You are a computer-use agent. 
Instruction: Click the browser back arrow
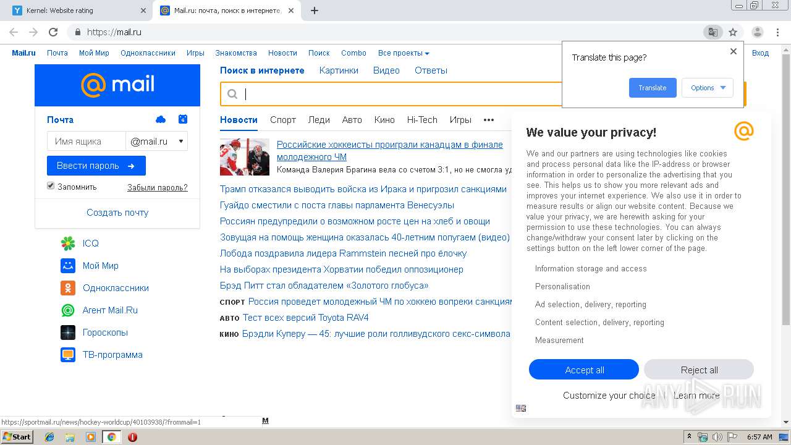point(14,32)
